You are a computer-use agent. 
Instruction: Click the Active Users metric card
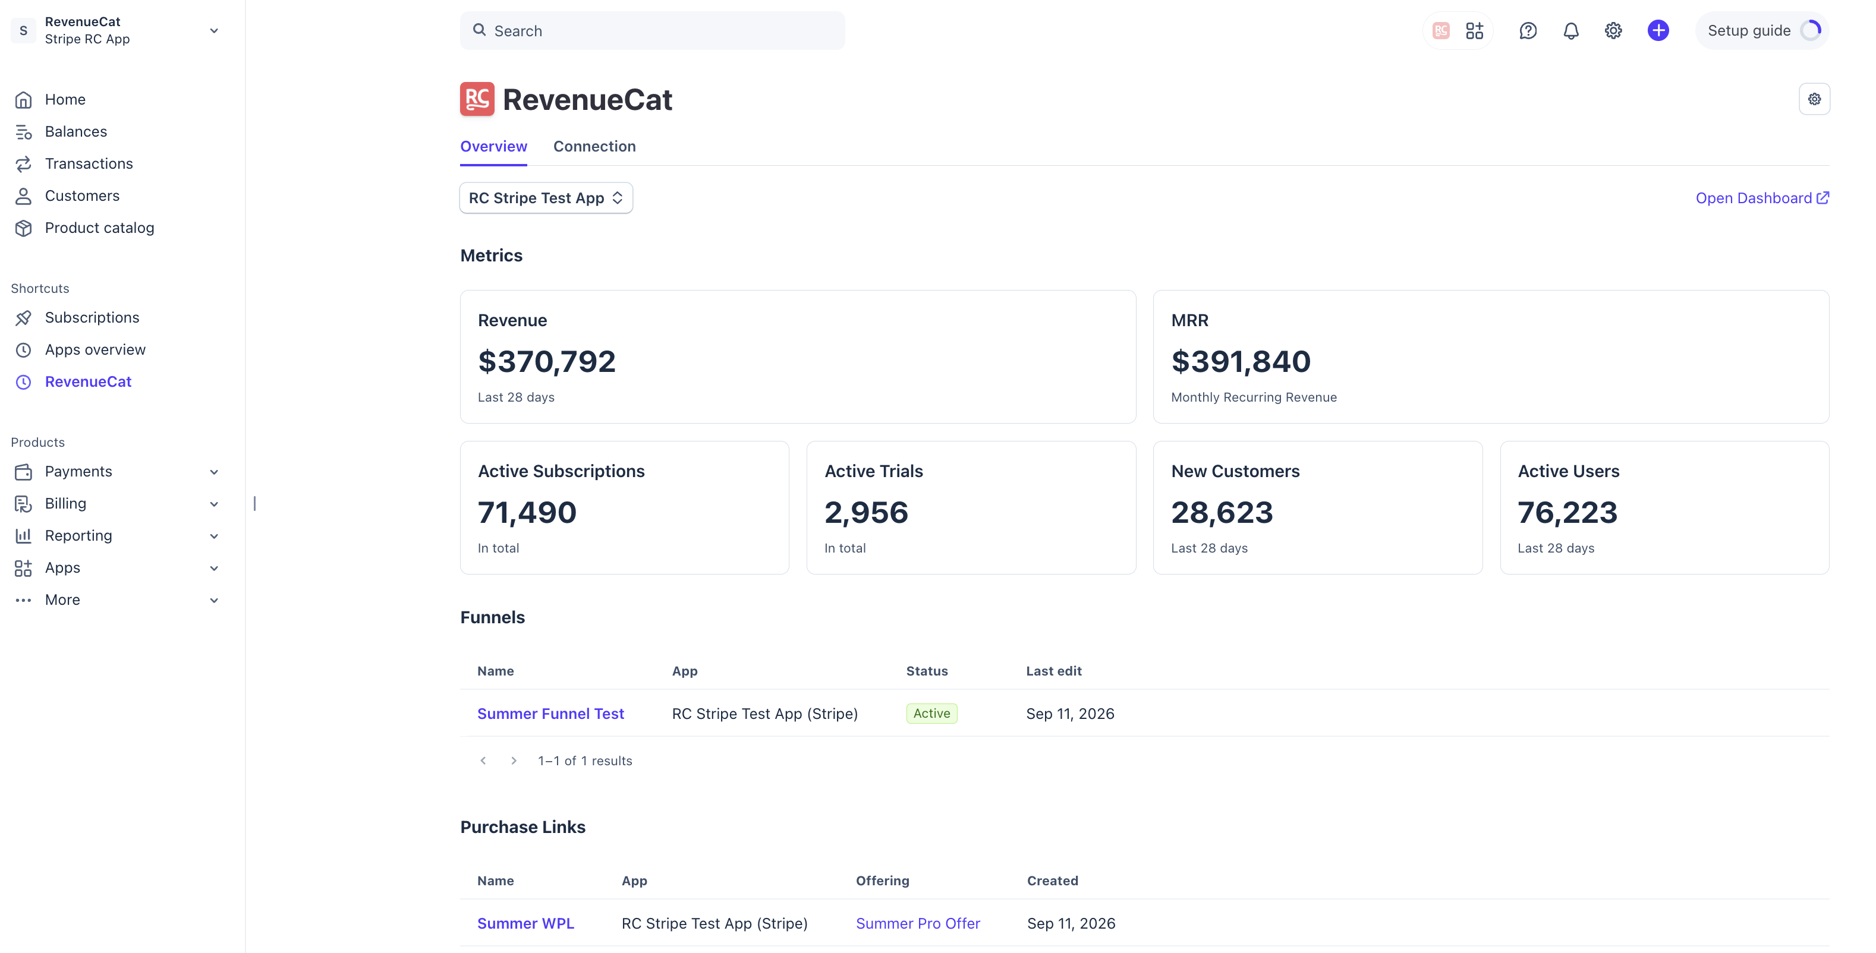tap(1664, 507)
